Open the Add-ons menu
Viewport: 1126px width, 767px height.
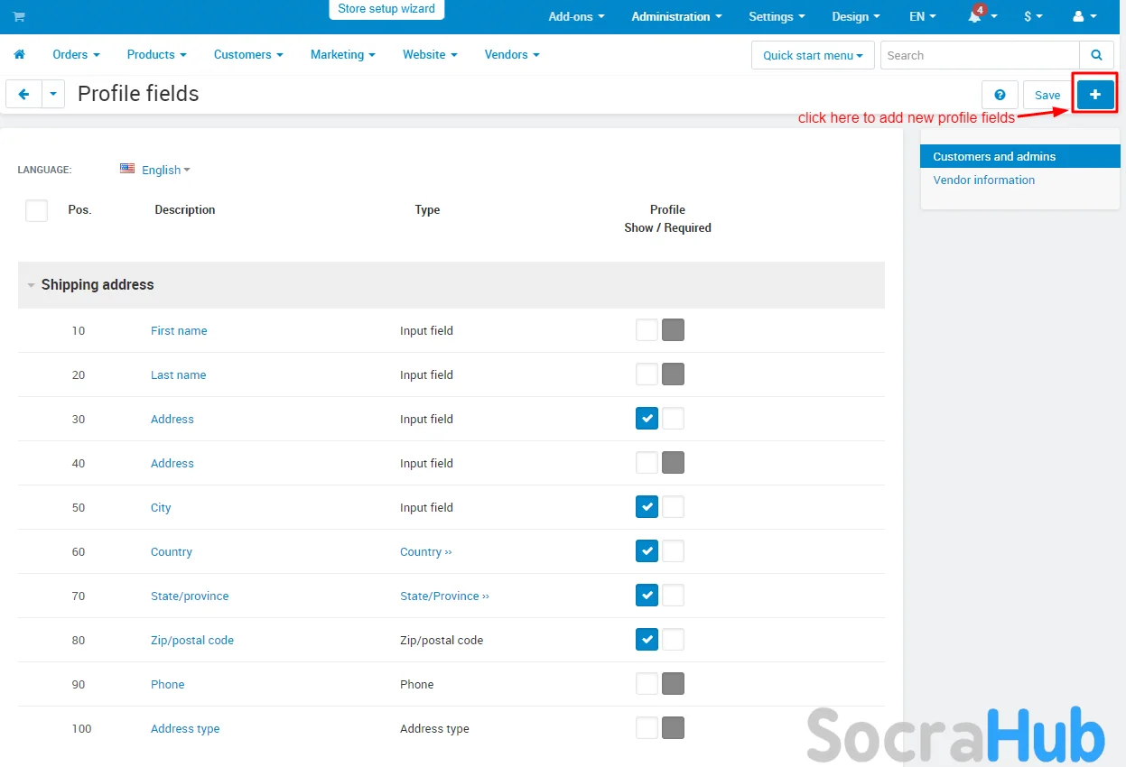click(576, 17)
